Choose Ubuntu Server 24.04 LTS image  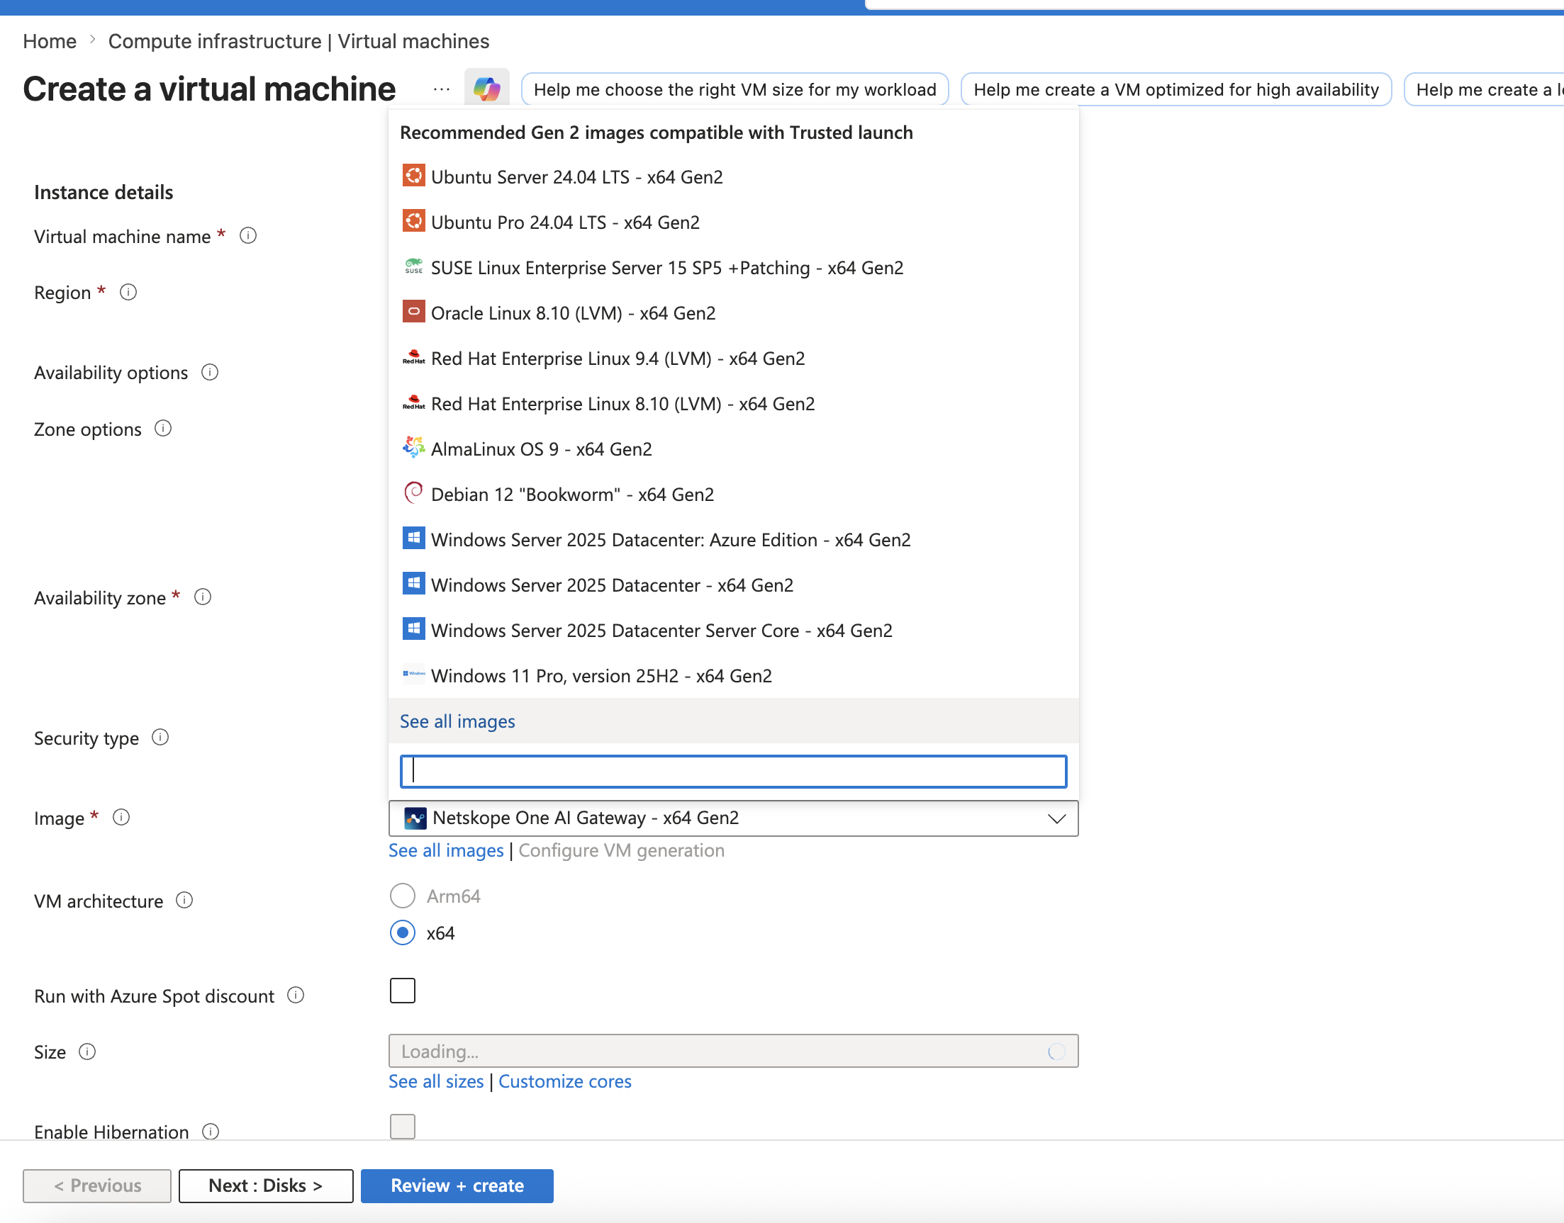click(x=733, y=177)
